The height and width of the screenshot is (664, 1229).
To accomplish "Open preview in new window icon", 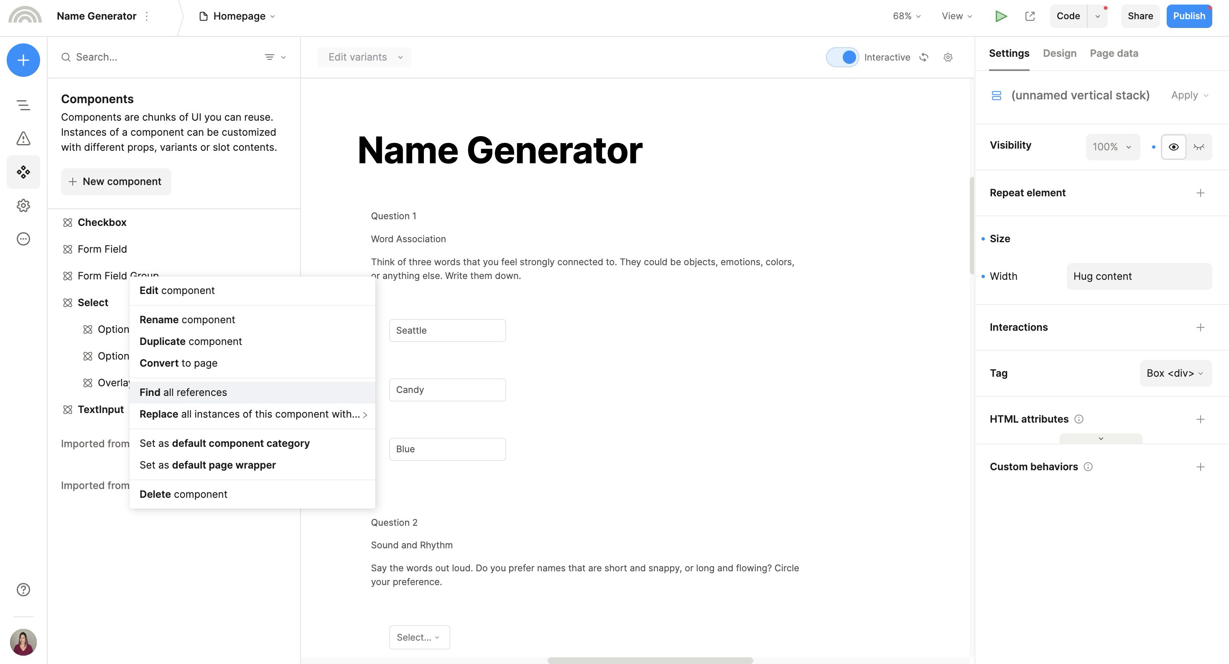I will point(1030,16).
